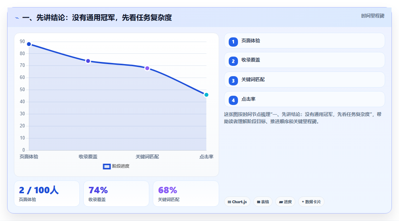
Task: Click the 关键词匹配 x-axis label
Action: click(147, 157)
